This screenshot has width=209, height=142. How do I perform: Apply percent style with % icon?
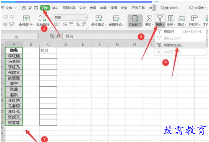pos(65,24)
